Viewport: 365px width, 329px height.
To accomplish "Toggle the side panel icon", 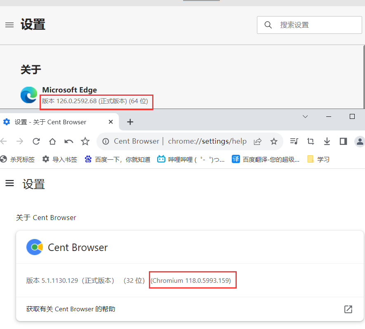I will tap(344, 141).
